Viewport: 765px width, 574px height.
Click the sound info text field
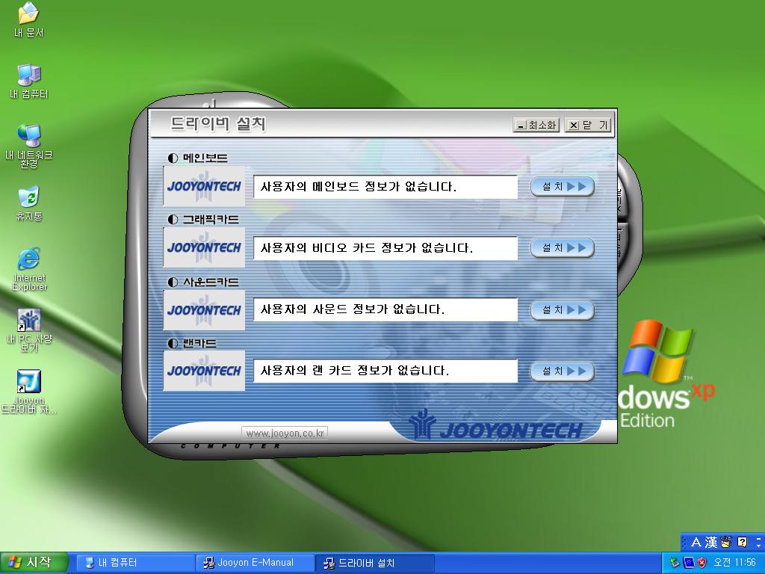[x=385, y=309]
